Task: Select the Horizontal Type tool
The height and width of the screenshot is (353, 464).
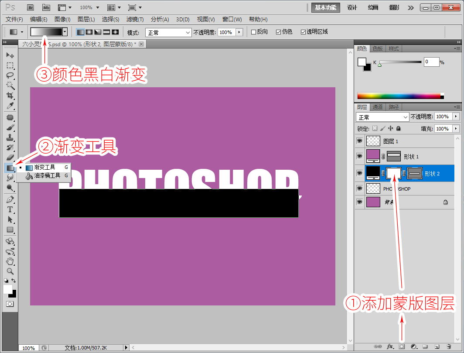Action: (x=10, y=209)
